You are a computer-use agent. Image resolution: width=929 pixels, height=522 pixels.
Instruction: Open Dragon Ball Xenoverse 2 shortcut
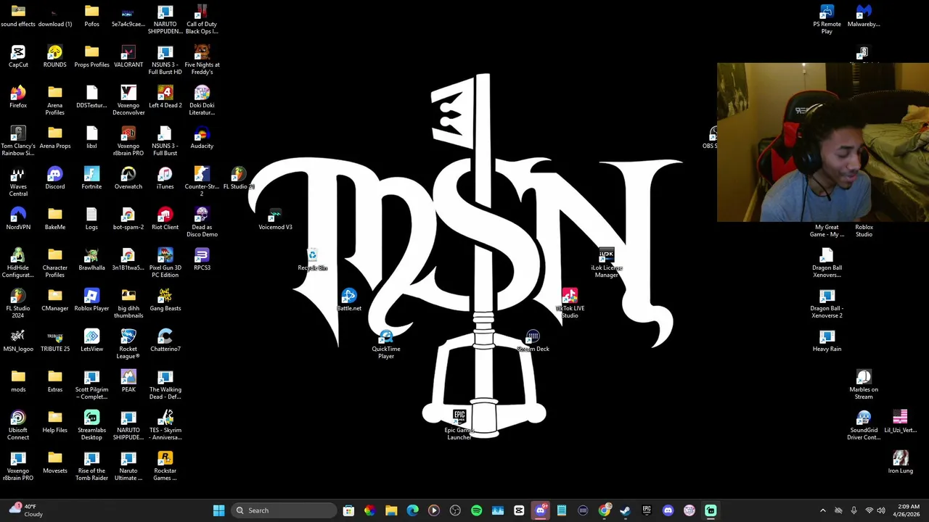pyautogui.click(x=827, y=303)
